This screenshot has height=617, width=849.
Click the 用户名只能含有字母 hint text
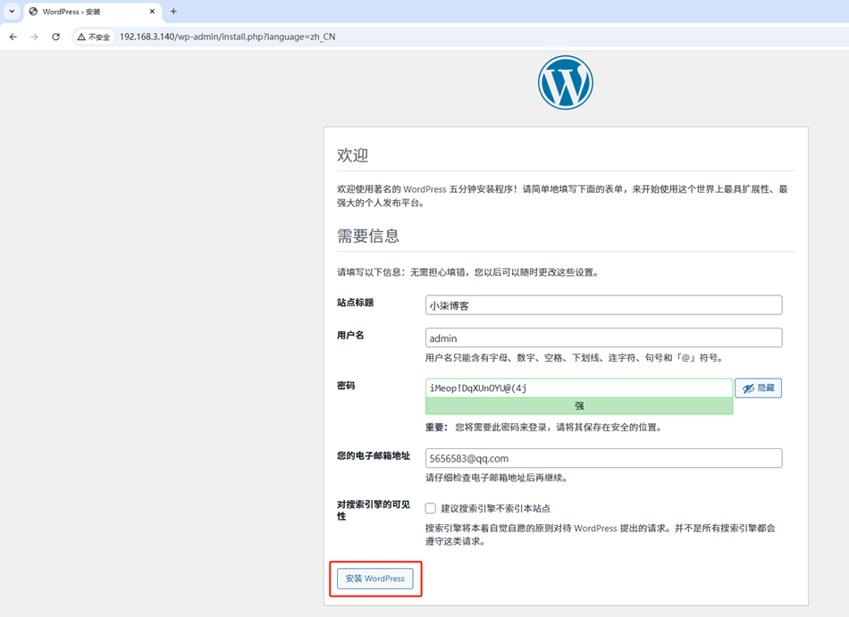pos(575,358)
